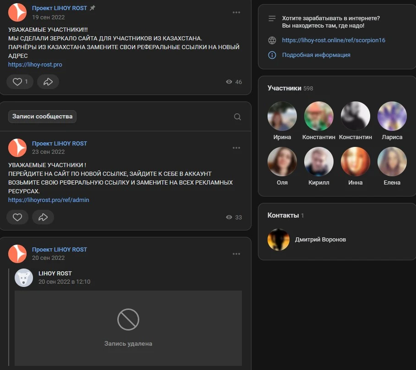
Task: Open options menu of the pinned 19 сен post
Action: [236, 12]
